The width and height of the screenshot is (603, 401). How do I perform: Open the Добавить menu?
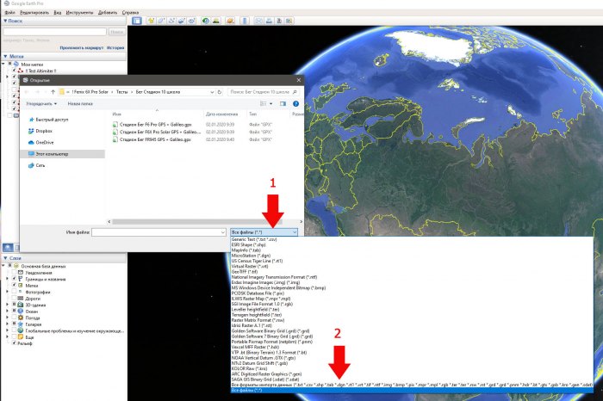tap(108, 13)
